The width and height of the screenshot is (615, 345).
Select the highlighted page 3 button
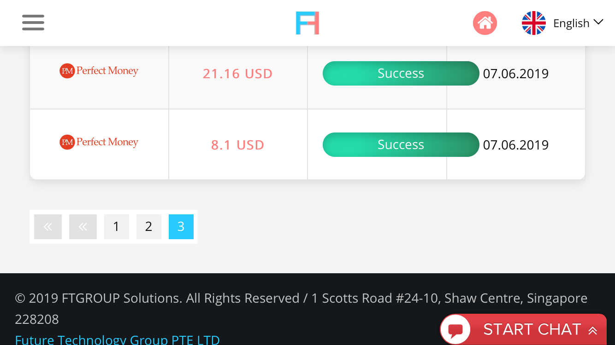click(181, 227)
